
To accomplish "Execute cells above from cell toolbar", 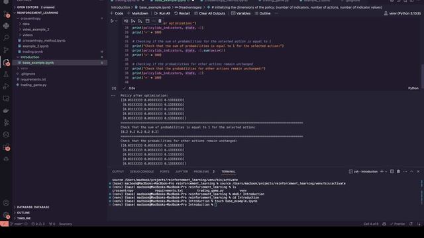I will pos(133,20).
